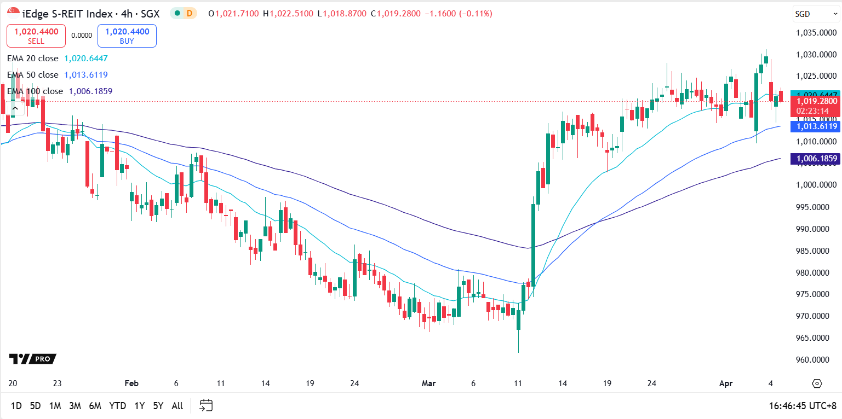Image resolution: width=842 pixels, height=419 pixels.
Task: Select the YTD time range
Action: (118, 406)
